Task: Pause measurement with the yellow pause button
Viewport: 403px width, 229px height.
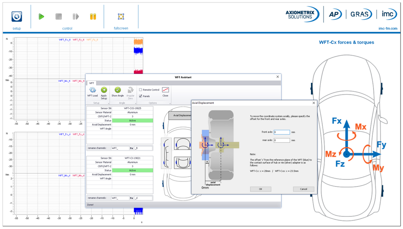Action: point(93,17)
